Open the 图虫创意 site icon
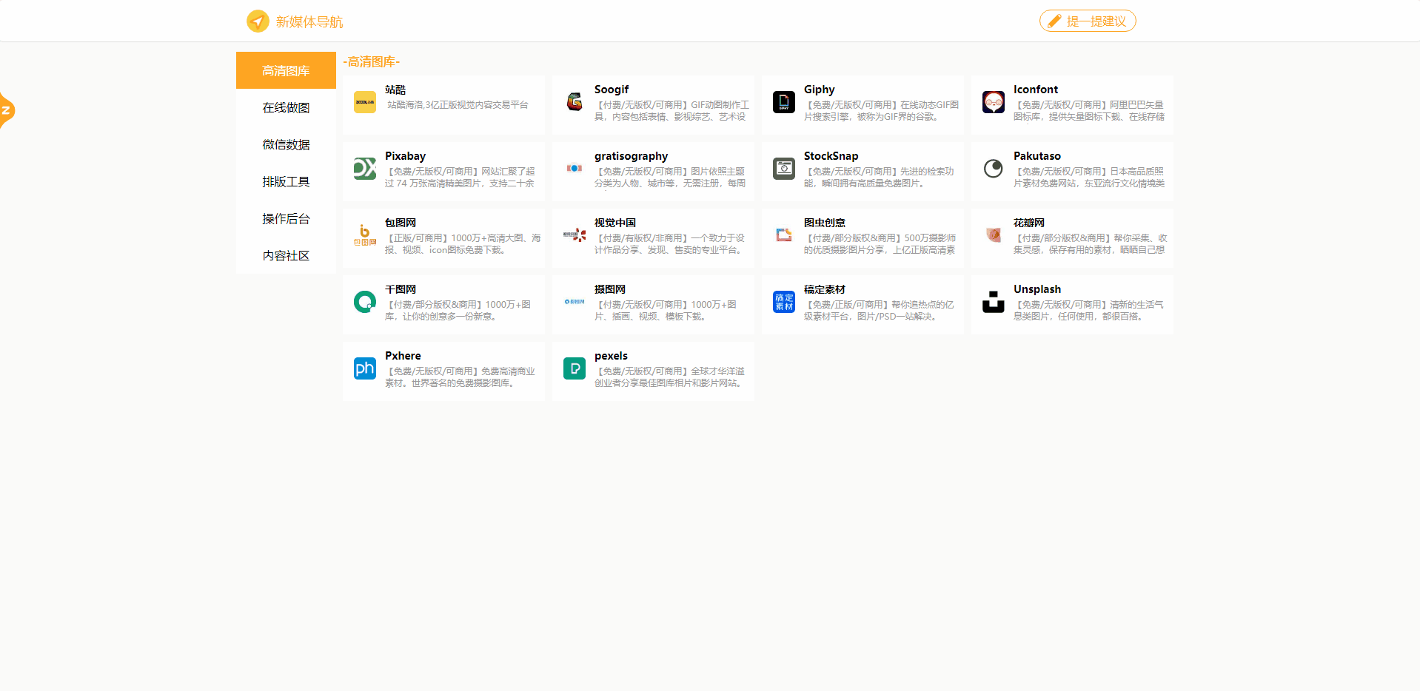This screenshot has height=691, width=1420. (784, 235)
